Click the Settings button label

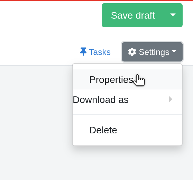[154, 52]
